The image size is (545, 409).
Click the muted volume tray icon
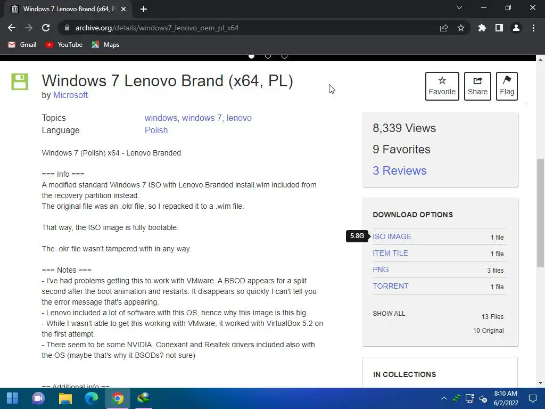click(x=483, y=398)
